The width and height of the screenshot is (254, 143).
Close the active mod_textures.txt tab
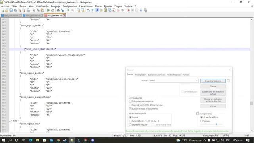[64, 15]
